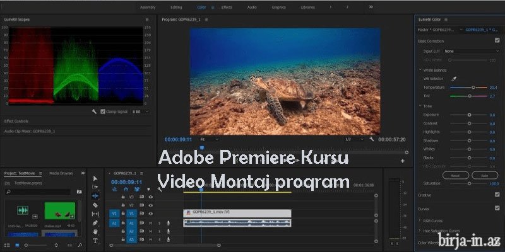The height and width of the screenshot is (252, 505).
Task: Switch to the Audio workspace
Action: pos(252,8)
